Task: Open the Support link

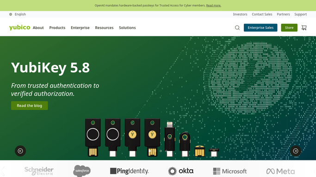Action: [300, 14]
